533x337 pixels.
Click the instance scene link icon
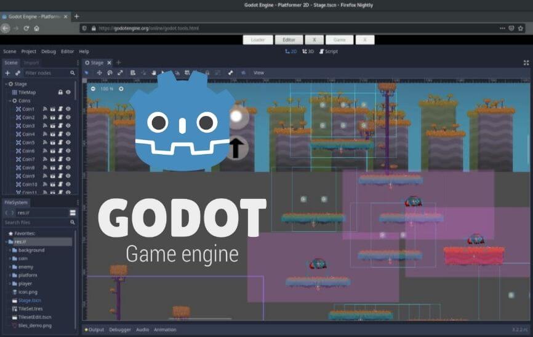pos(18,73)
